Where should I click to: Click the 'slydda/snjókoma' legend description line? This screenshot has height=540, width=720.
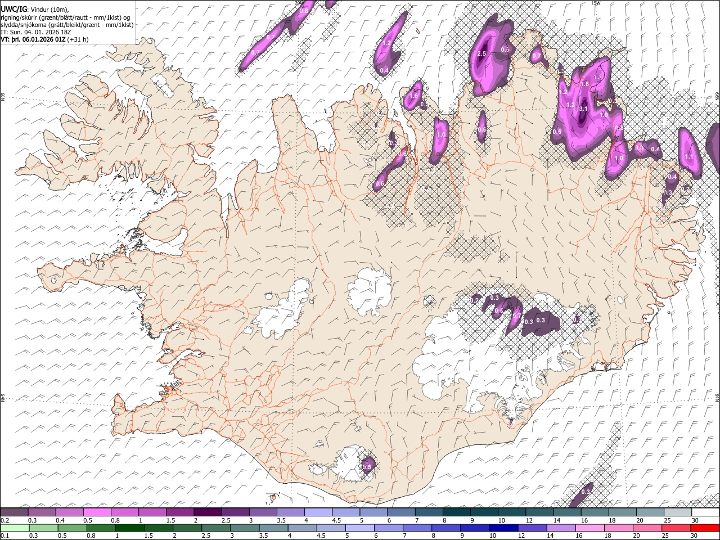[67, 24]
